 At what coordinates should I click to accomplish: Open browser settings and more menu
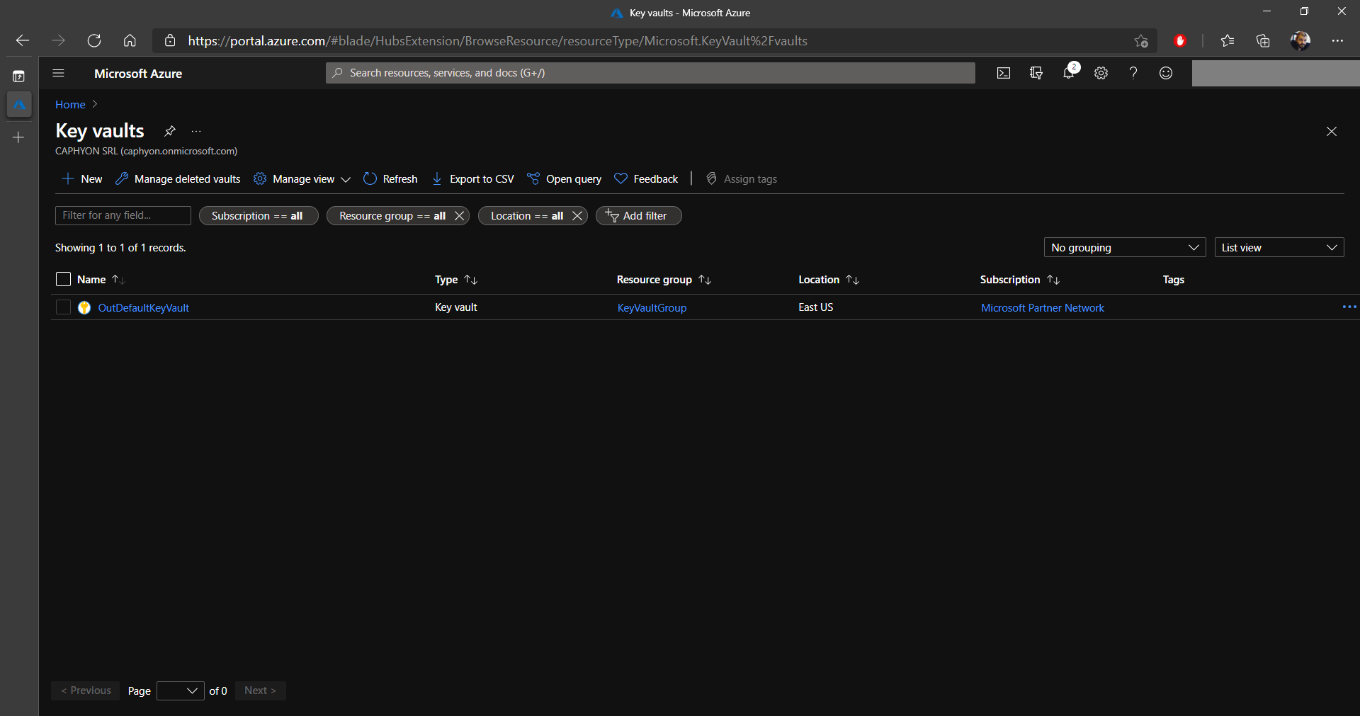1337,41
